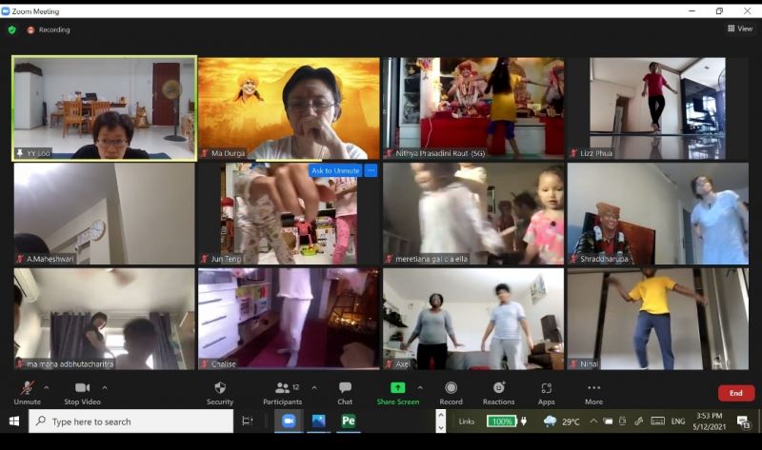This screenshot has height=450, width=762.
Task: Open the Reactions menu
Action: [498, 388]
